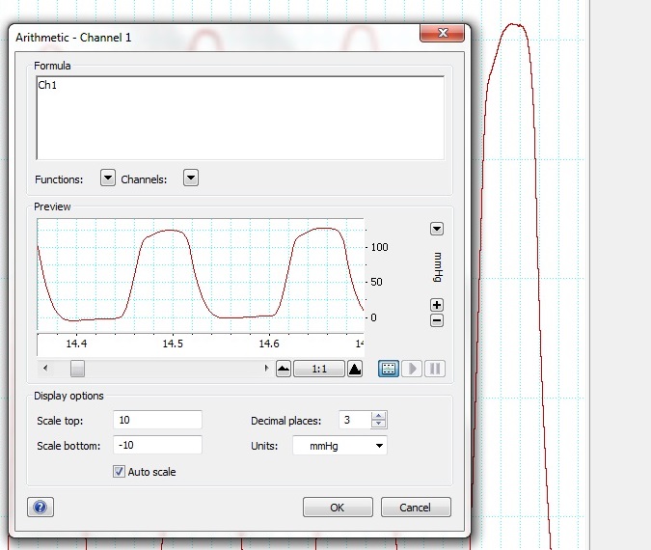This screenshot has height=550, width=651.
Task: Open the Channels dropdown menu
Action: 191,179
